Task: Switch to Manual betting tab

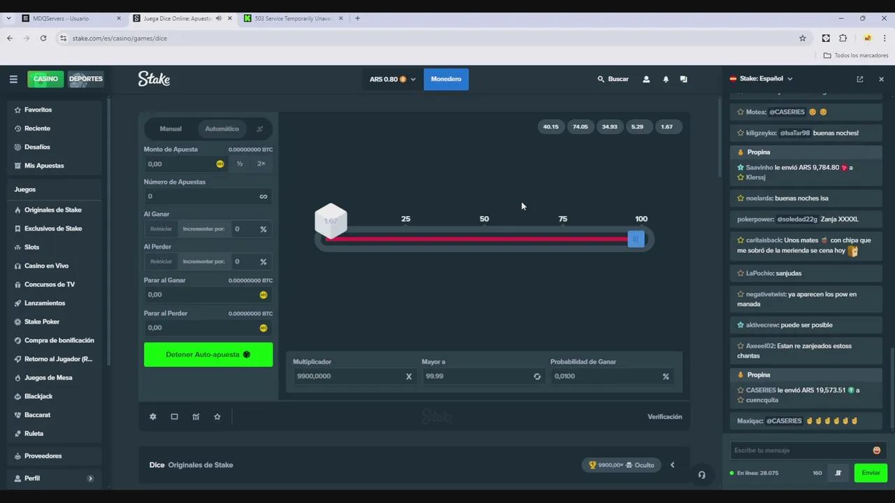Action: click(171, 129)
